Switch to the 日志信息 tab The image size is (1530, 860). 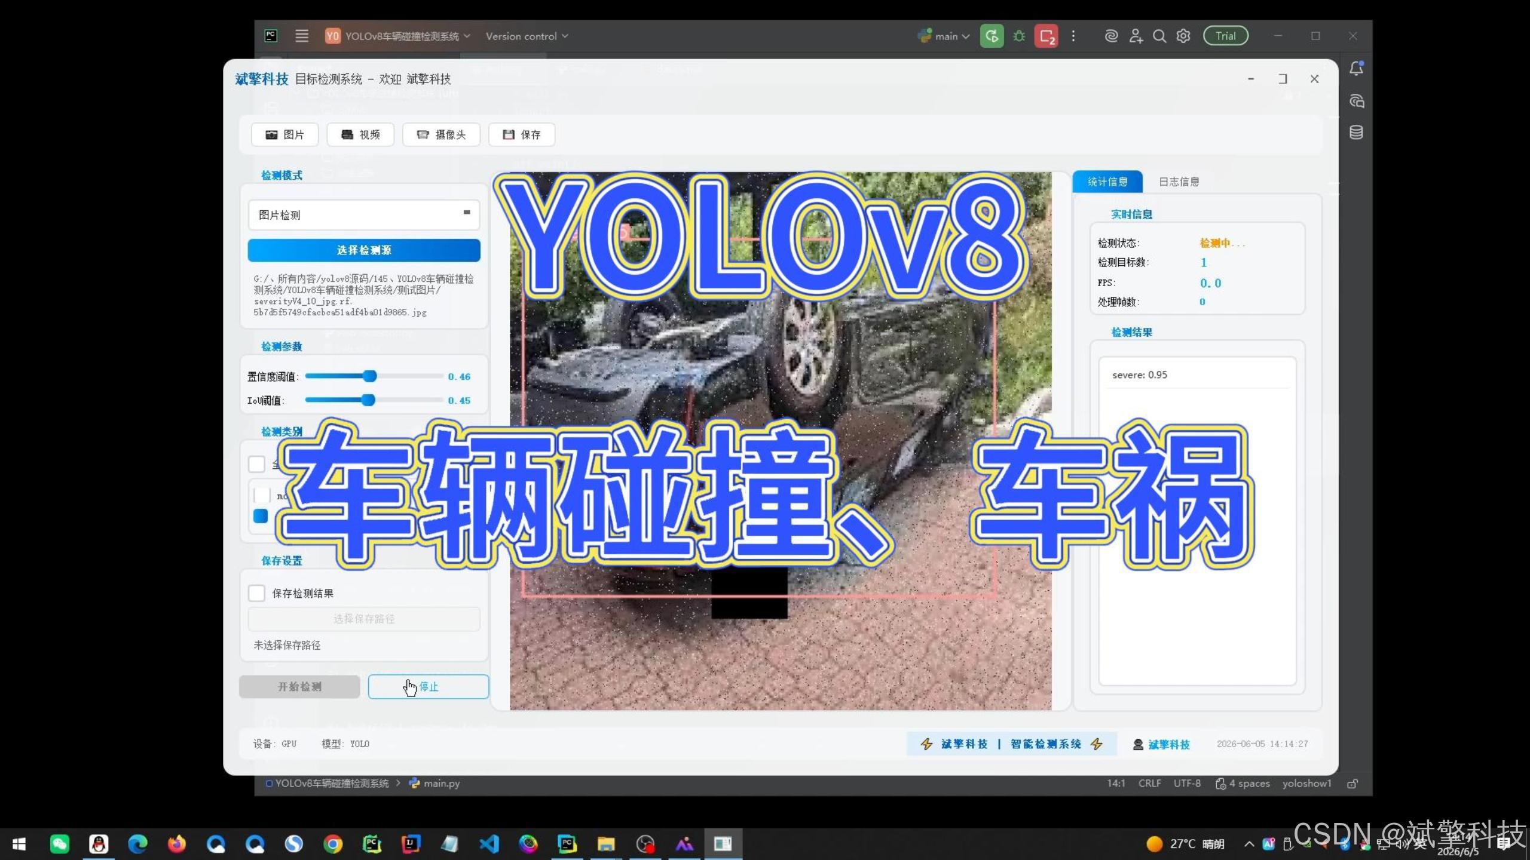click(1179, 182)
